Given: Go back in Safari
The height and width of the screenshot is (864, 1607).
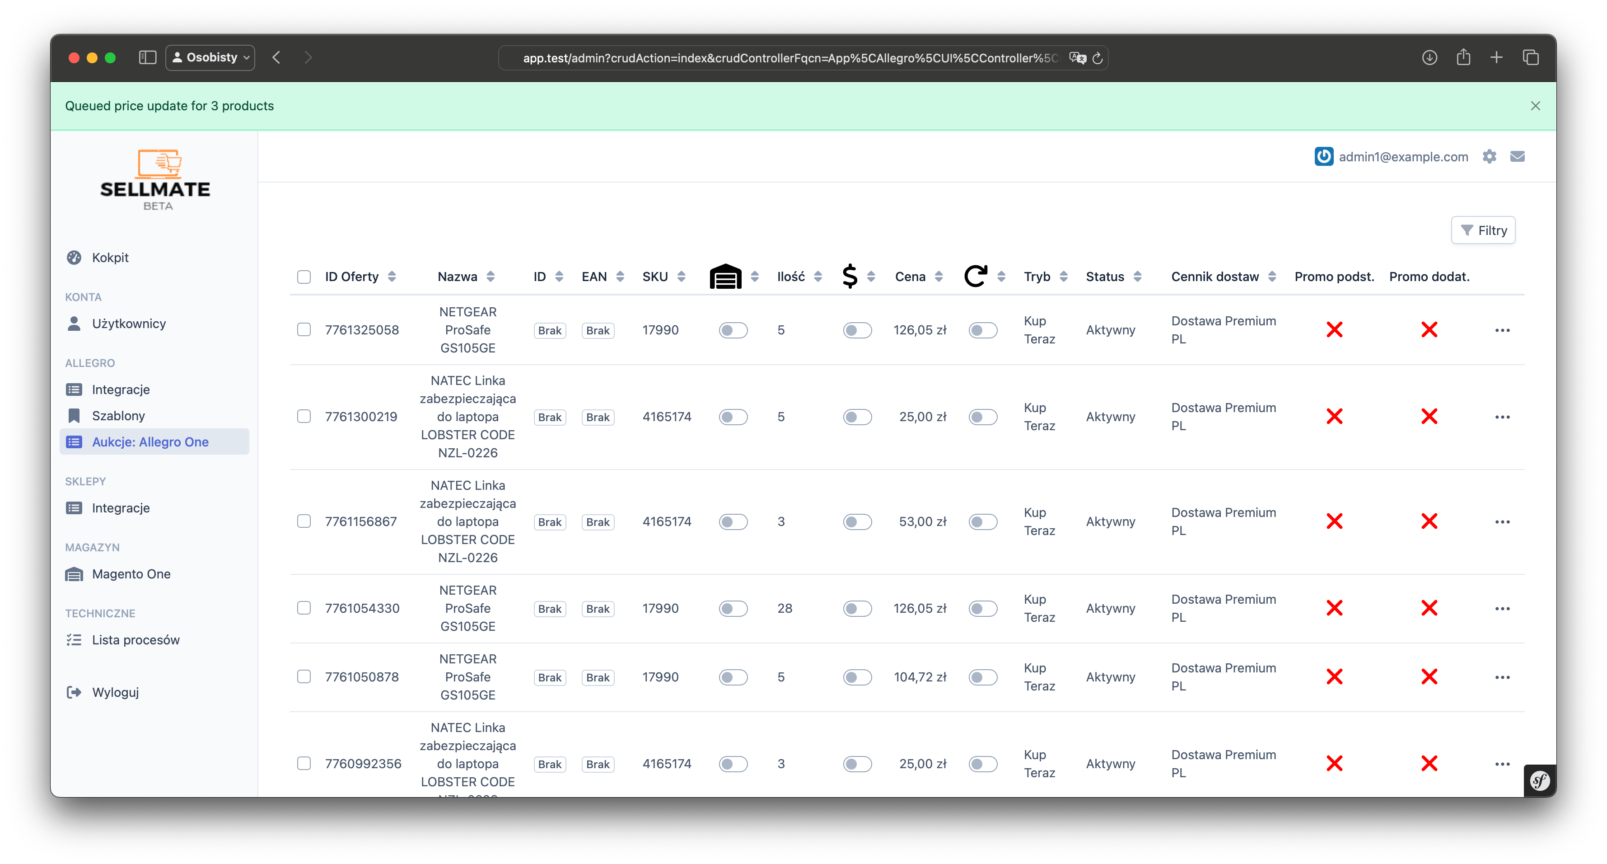Looking at the screenshot, I should tap(276, 58).
